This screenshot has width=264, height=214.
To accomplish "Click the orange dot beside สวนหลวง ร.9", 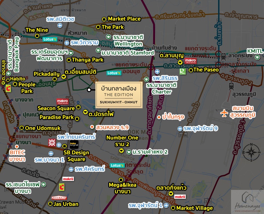I will pos(92,127).
